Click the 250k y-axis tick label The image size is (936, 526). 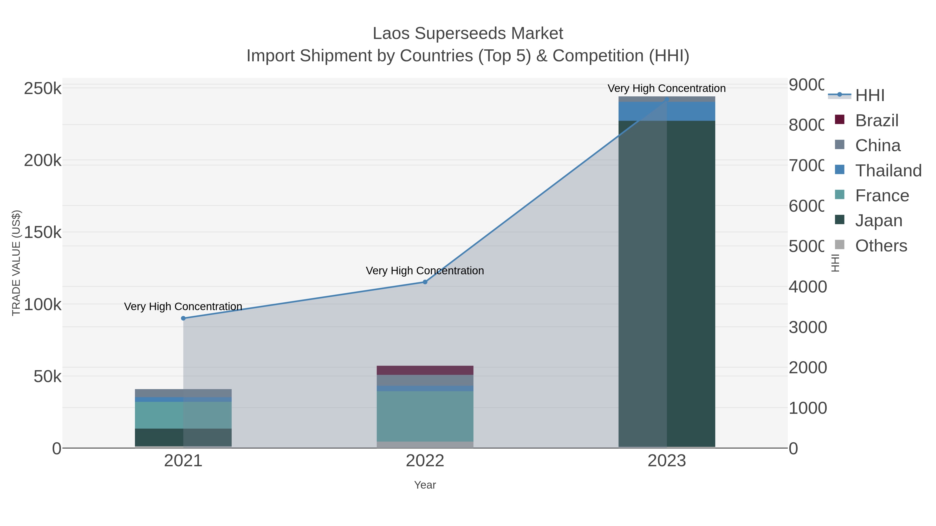43,89
